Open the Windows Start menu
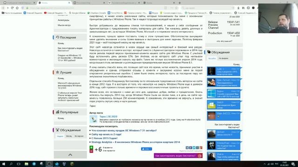 (3, 164)
